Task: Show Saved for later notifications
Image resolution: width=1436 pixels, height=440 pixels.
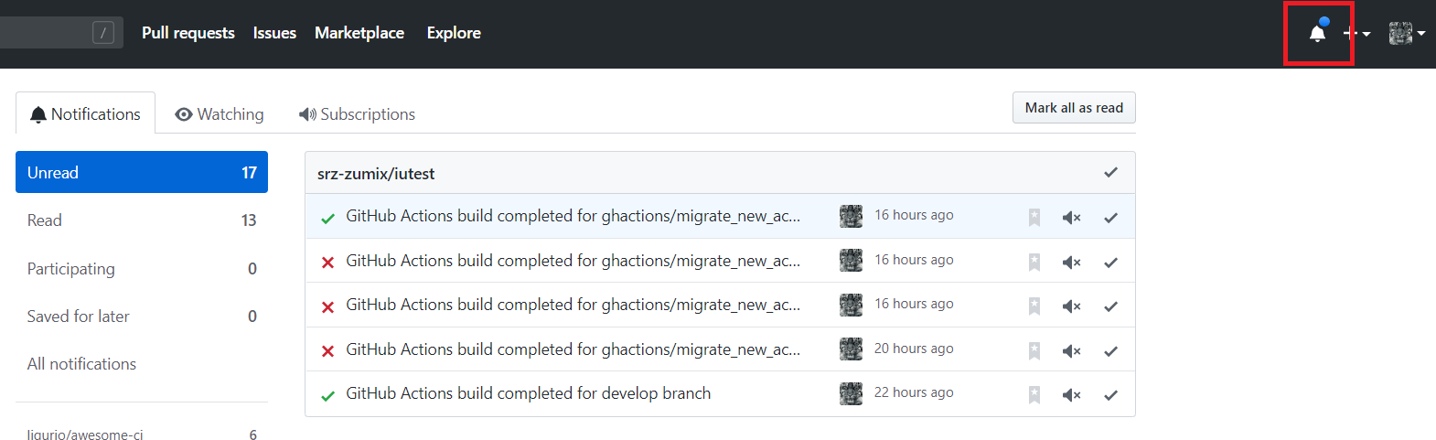Action: click(142, 316)
